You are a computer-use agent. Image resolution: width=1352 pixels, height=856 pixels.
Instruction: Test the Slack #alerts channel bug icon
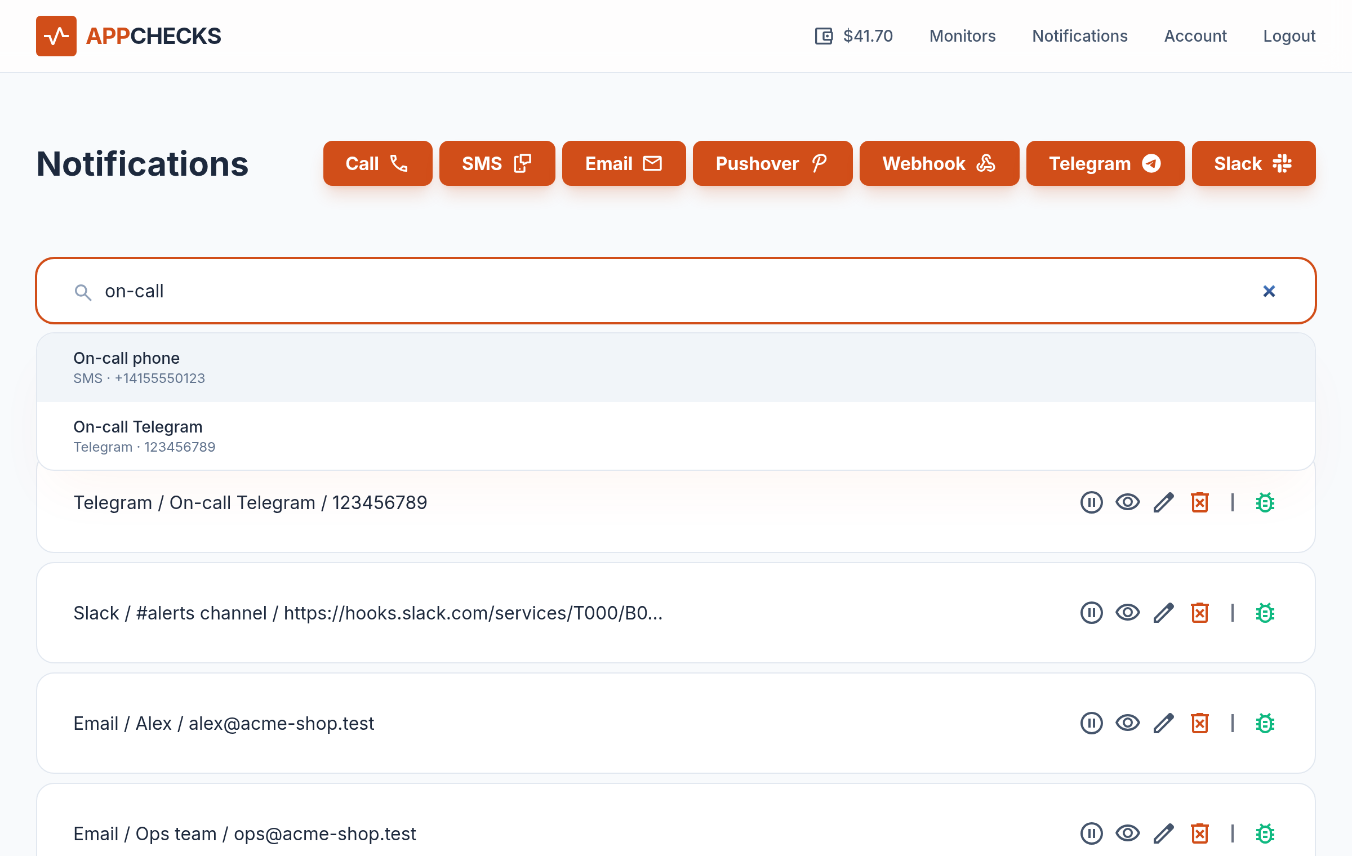(1265, 613)
